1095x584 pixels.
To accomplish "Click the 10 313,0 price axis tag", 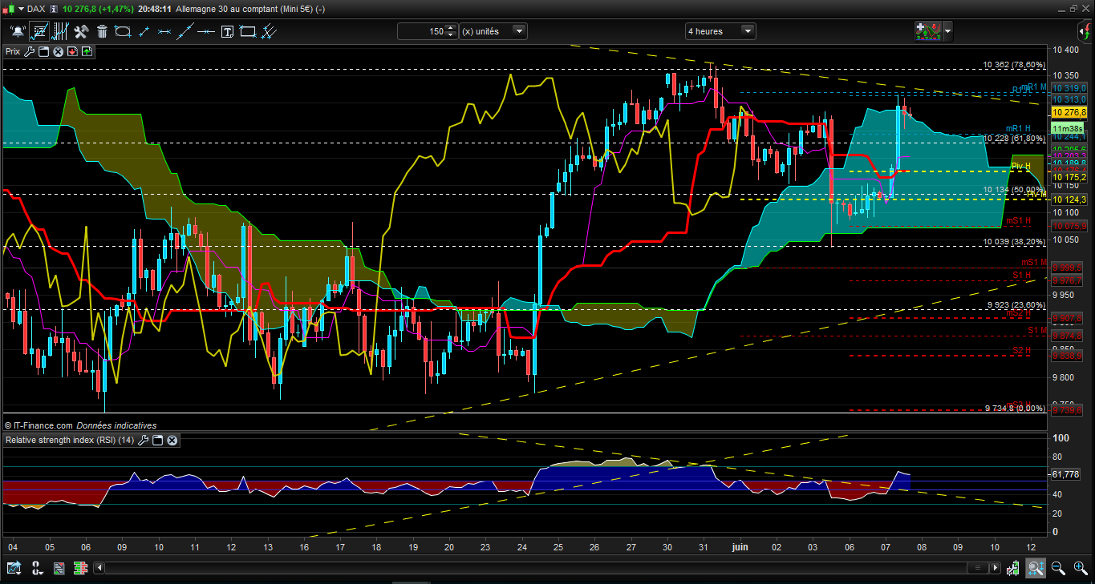I will [1069, 99].
